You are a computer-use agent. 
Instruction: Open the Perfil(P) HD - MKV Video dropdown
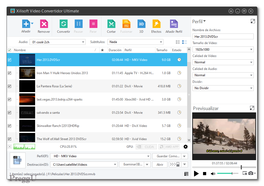pyautogui.click(x=100, y=156)
